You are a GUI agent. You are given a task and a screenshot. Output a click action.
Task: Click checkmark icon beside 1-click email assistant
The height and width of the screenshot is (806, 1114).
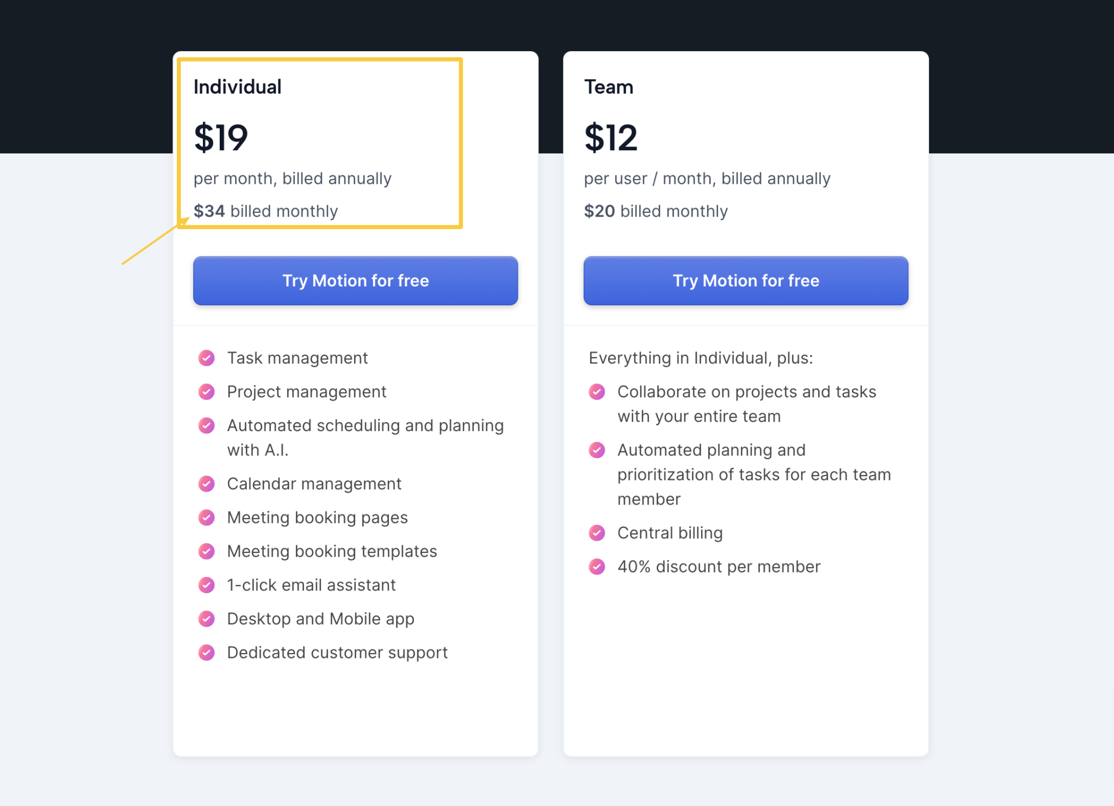(207, 585)
